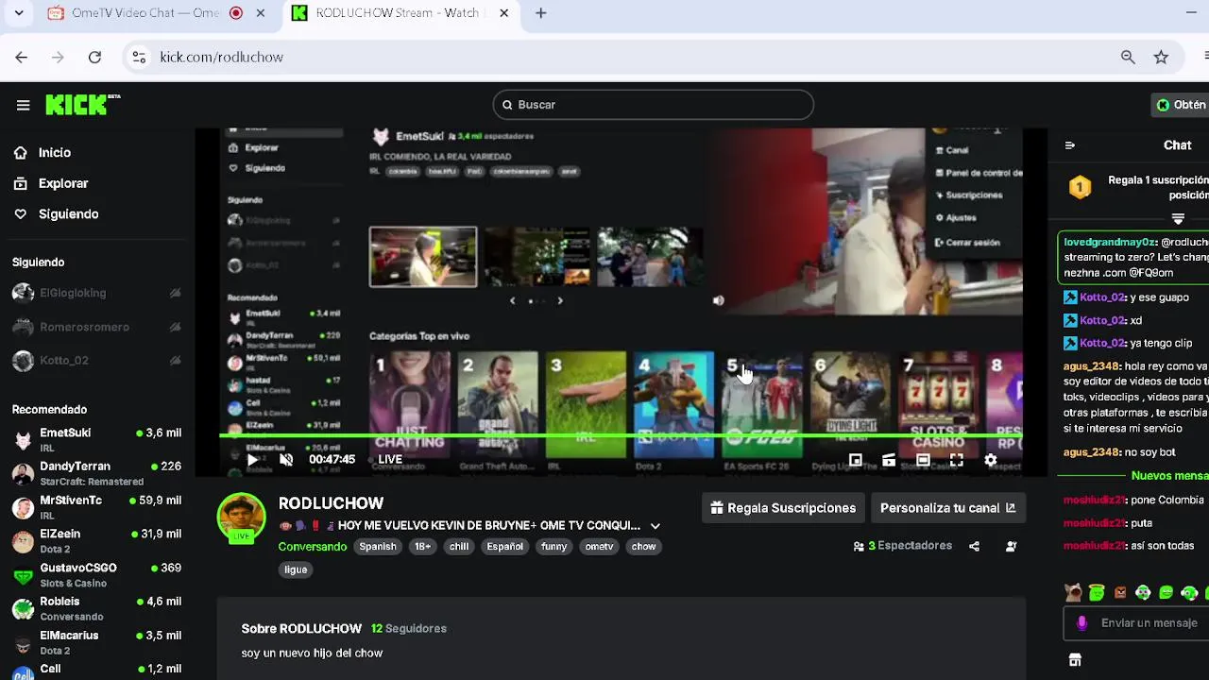This screenshot has width=1209, height=680.
Task: Reload the page
Action: (94, 57)
